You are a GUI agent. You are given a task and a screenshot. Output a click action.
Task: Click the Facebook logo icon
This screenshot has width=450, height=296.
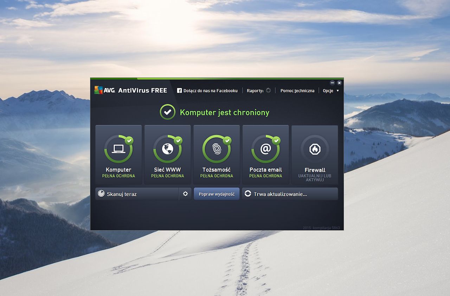(x=179, y=90)
